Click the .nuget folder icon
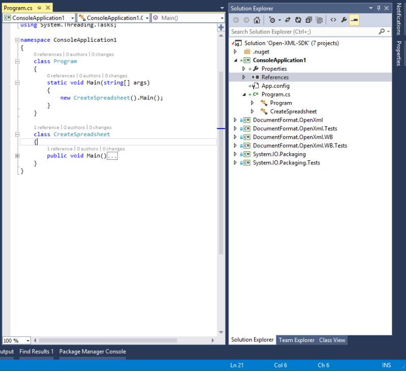The image size is (406, 371). coord(247,52)
